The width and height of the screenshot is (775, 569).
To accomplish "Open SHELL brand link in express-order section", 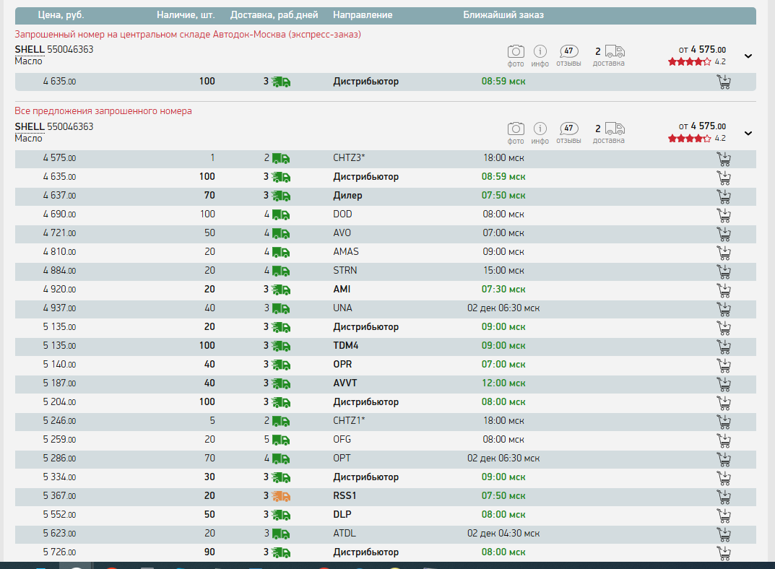I will [x=30, y=49].
